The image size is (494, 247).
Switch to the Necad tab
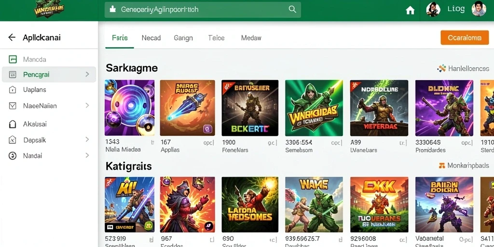151,38
